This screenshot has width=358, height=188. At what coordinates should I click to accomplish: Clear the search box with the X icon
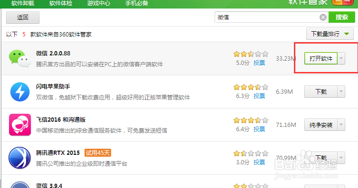coord(323,18)
